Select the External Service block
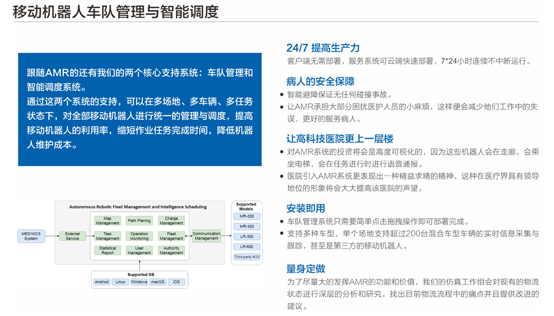The height and width of the screenshot is (316, 554). 73,236
